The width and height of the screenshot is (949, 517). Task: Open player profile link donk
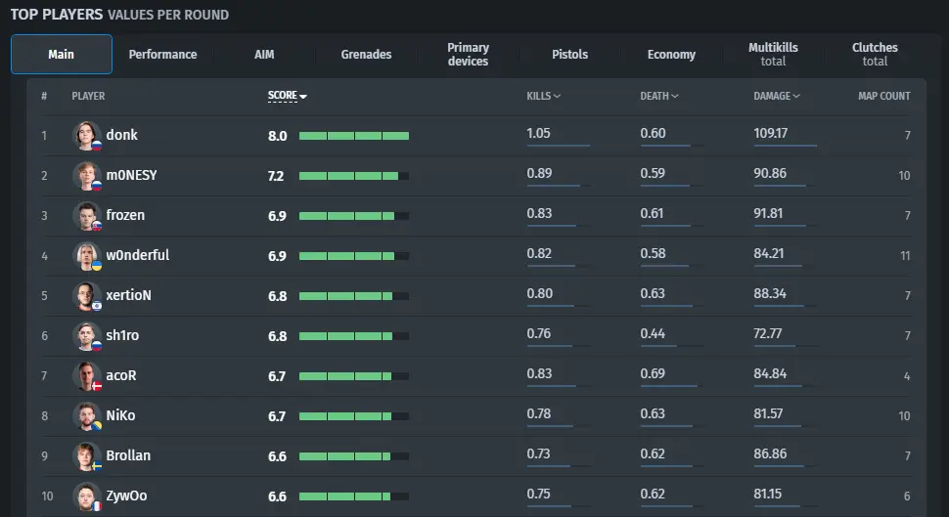121,135
